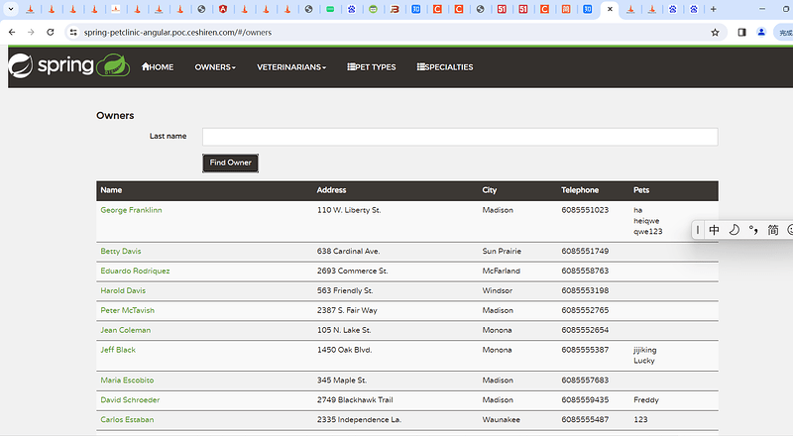Click the Telephone column header
The image size is (793, 436).
(x=580, y=190)
